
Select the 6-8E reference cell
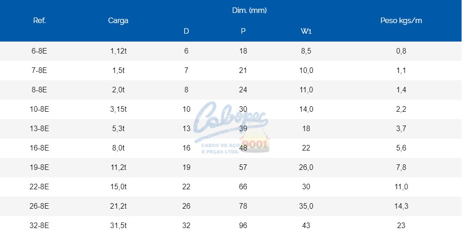tap(40, 51)
